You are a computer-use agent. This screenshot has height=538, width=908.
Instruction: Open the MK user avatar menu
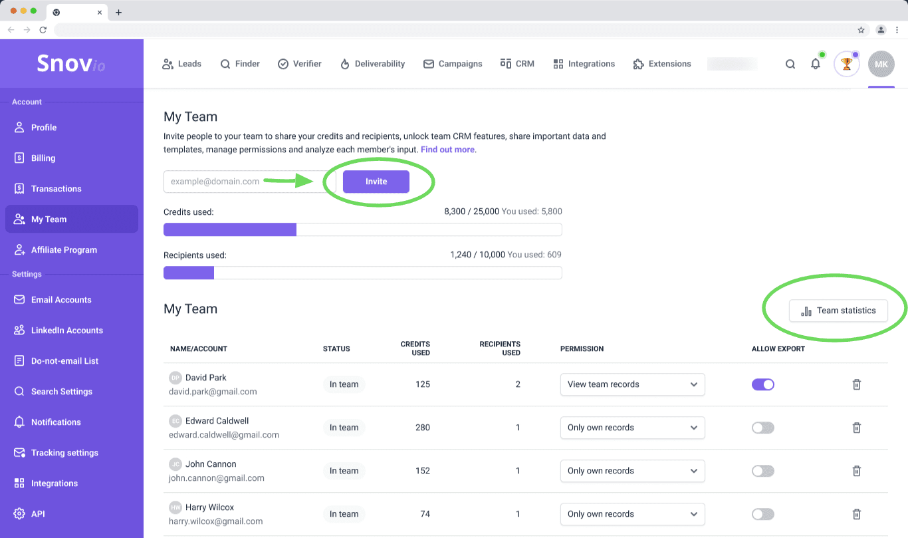[x=881, y=65]
